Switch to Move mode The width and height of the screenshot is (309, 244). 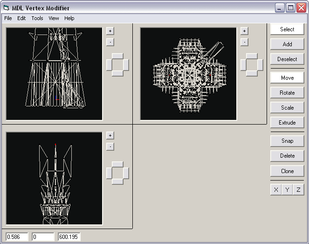tap(287, 78)
